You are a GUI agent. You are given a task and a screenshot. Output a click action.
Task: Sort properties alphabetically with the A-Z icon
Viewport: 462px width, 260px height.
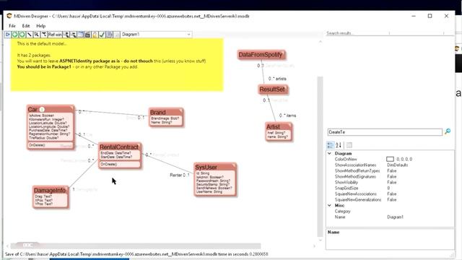339,145
